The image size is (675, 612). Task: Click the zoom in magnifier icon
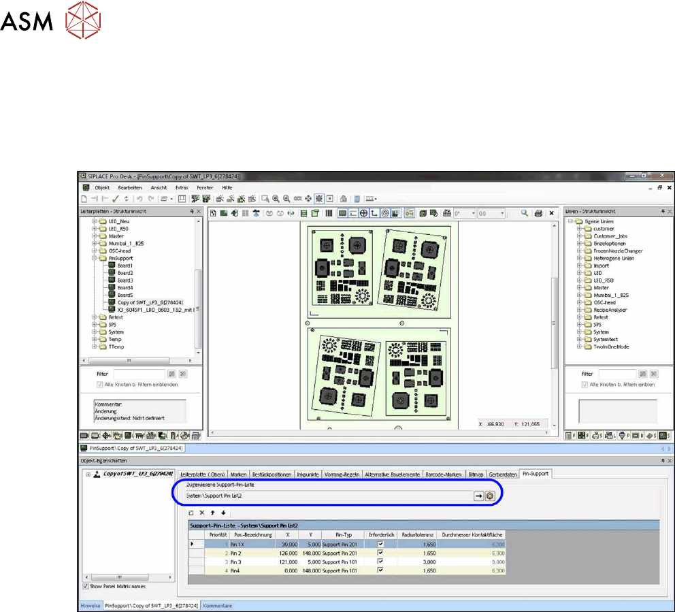tap(276, 199)
